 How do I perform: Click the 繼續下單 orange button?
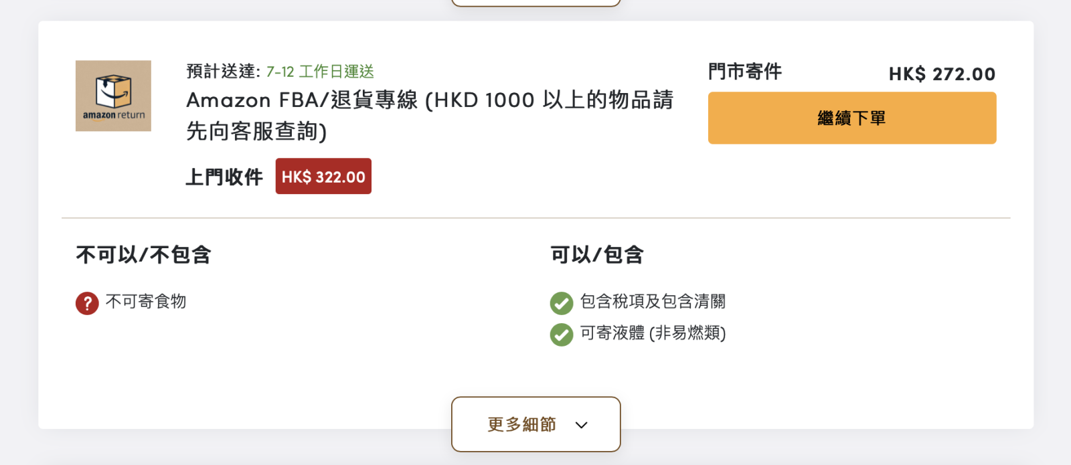(852, 118)
